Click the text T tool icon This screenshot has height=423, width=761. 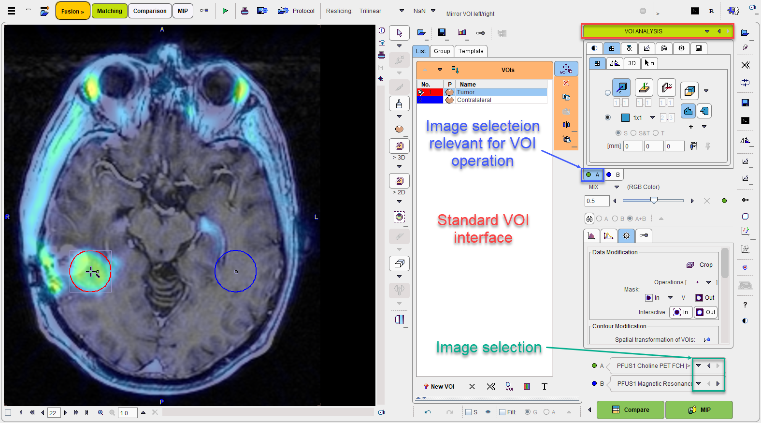tap(545, 386)
